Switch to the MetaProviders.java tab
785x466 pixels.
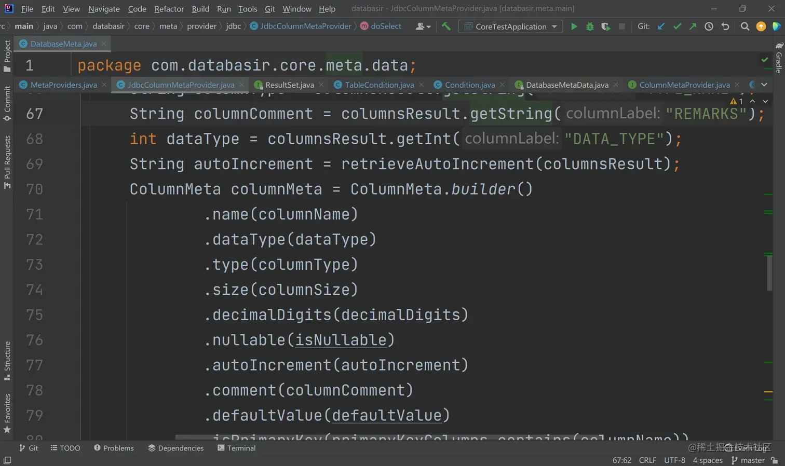tap(63, 85)
